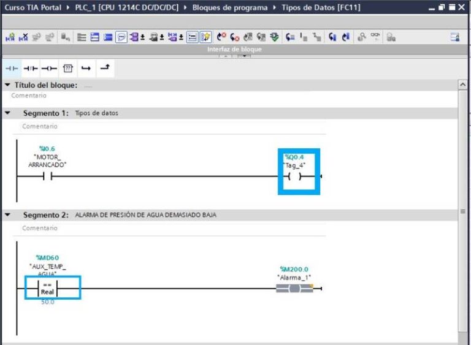Click the blue arrow with list lines icon
This screenshot has width=471, height=345.
[x=290, y=37]
